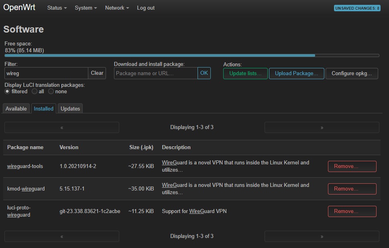Click the OpenWrt logo link
389x248 pixels.
click(x=19, y=7)
